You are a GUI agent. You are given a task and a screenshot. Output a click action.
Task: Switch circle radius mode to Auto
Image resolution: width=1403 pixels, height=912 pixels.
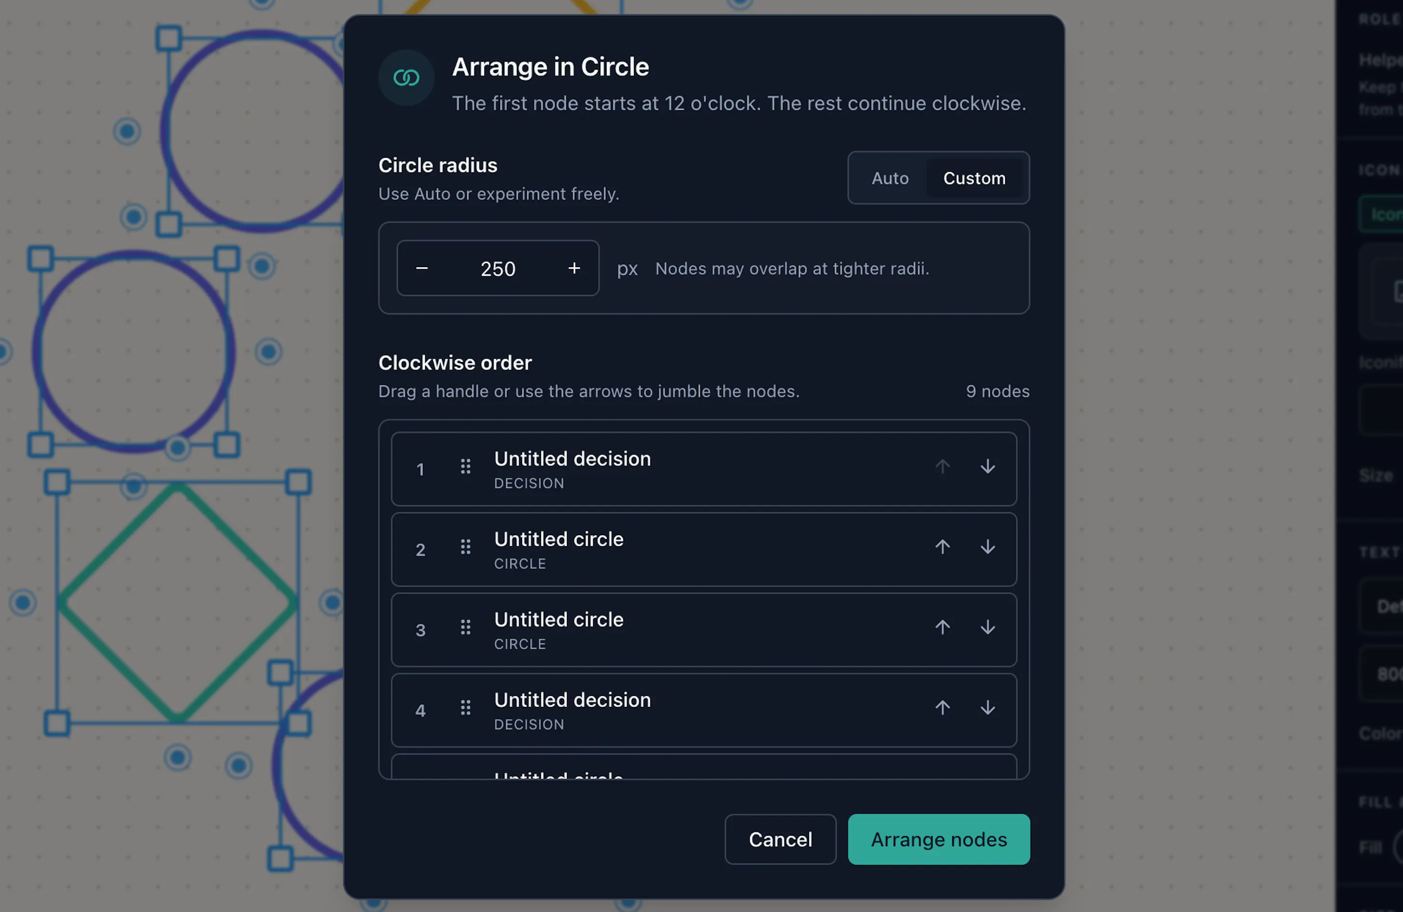click(x=890, y=178)
